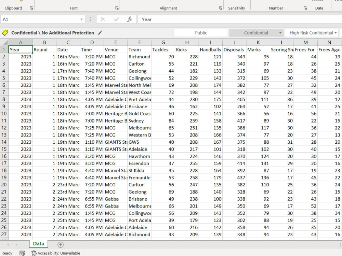The height and width of the screenshot is (256, 342).
Task: Select the Tackles header cell
Action: click(163, 49)
